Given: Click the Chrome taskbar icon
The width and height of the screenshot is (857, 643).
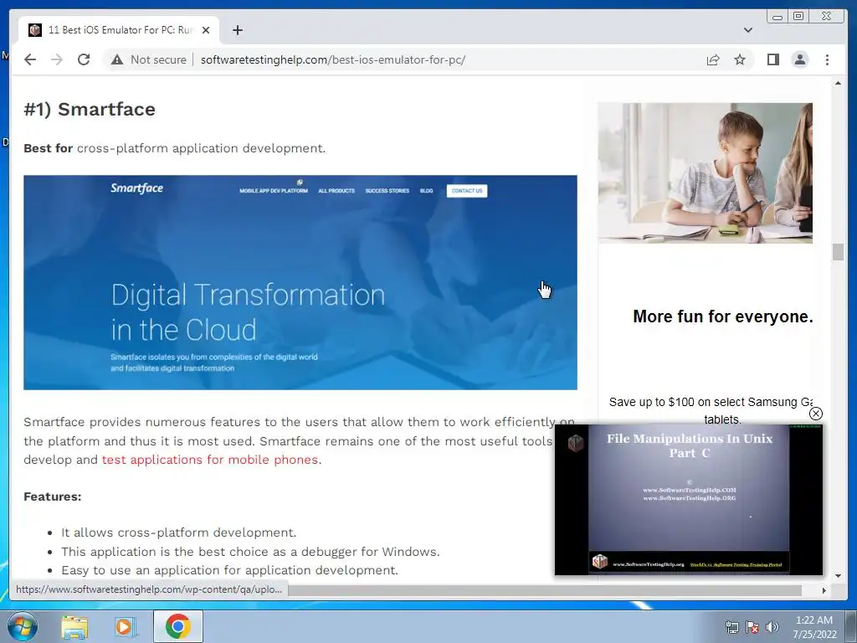Looking at the screenshot, I should pyautogui.click(x=177, y=627).
